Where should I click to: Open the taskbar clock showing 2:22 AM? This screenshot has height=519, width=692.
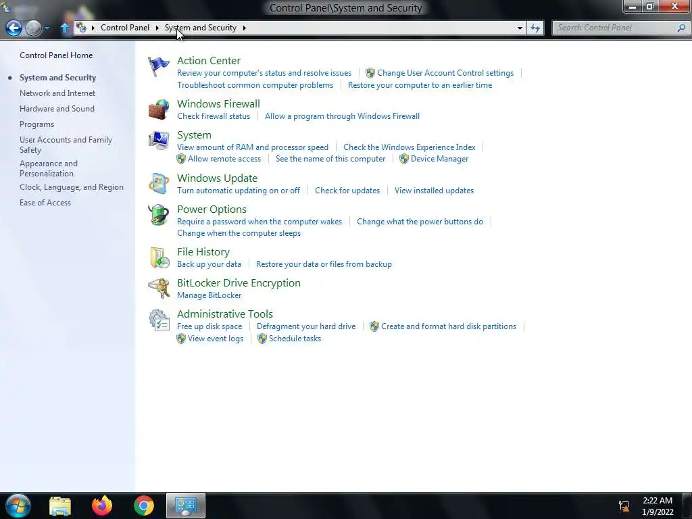pos(658,506)
